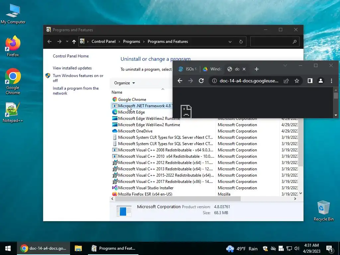
Task: Open File Explorer from taskbar
Action: click(78, 248)
